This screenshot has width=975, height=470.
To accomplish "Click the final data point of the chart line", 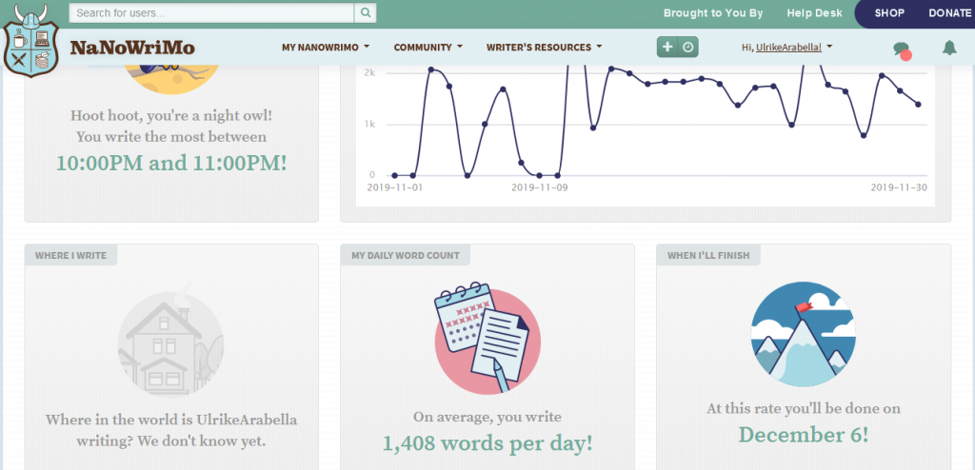I will pyautogui.click(x=918, y=105).
